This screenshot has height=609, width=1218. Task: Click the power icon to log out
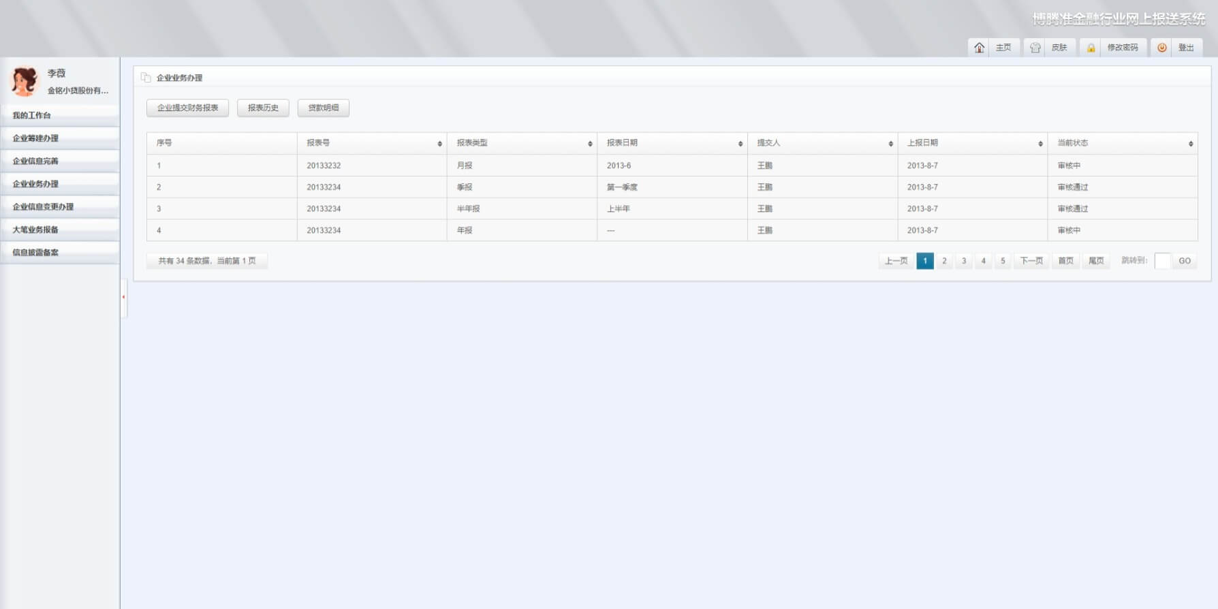(x=1161, y=48)
